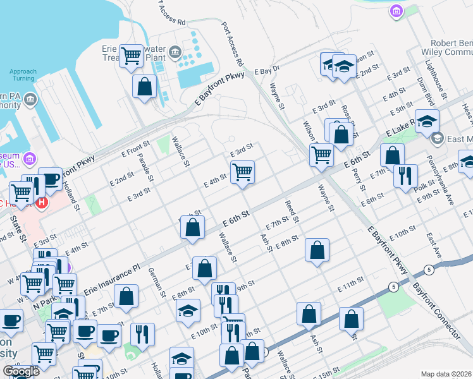Open the Erie Wastewater Treatment Plant landmark icon
Image resolution: width=473 pixels, height=379 pixels.
175,52
